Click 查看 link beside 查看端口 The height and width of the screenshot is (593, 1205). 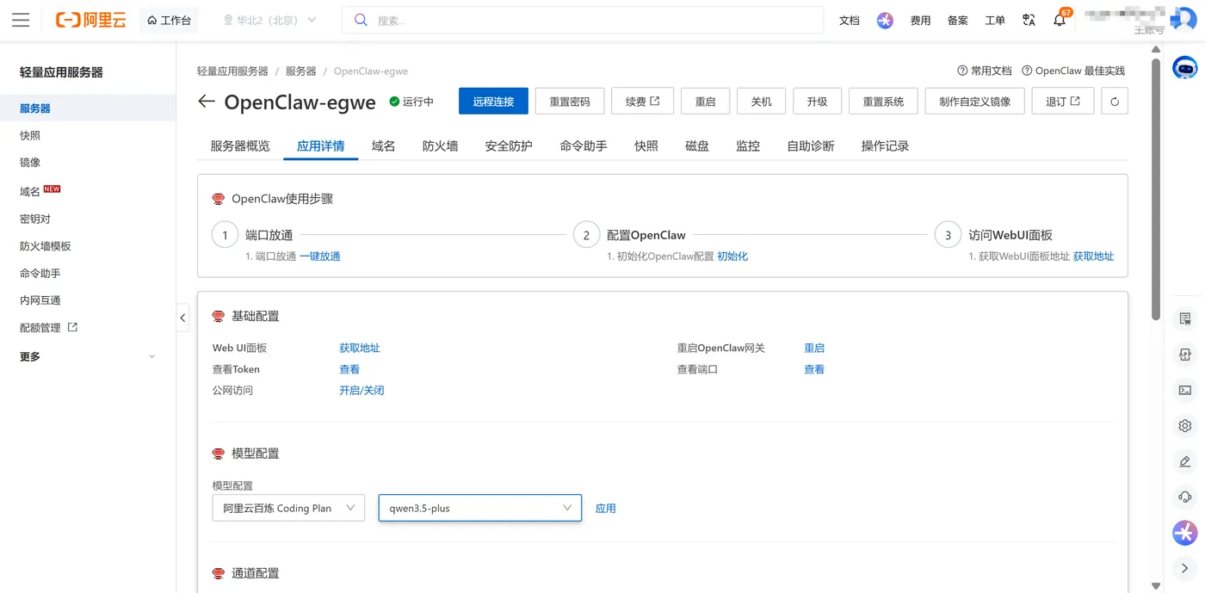coord(814,369)
